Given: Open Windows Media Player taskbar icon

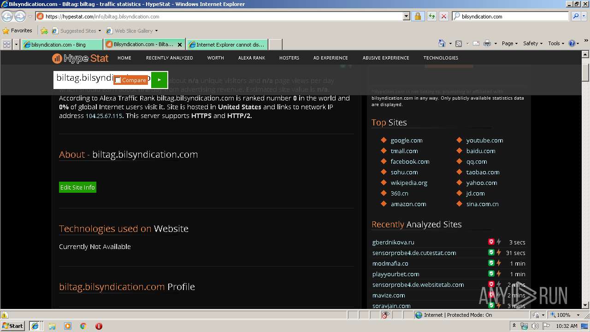Looking at the screenshot, I should tap(68, 326).
